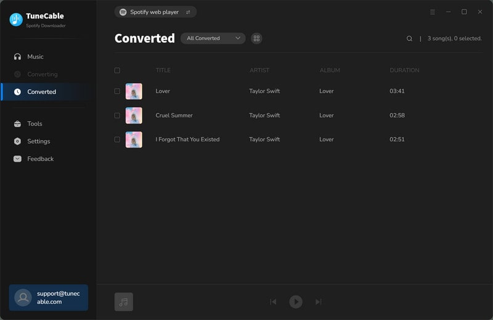Play the current track
Viewport: 493px width, 320px height.
[296, 302]
